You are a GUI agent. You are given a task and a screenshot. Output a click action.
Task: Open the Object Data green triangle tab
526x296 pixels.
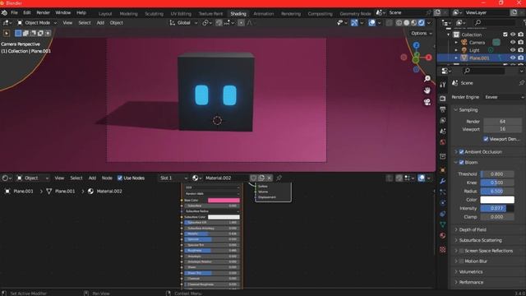443,224
